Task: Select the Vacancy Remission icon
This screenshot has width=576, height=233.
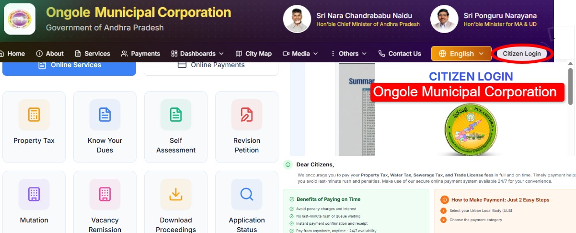Action: (105, 194)
